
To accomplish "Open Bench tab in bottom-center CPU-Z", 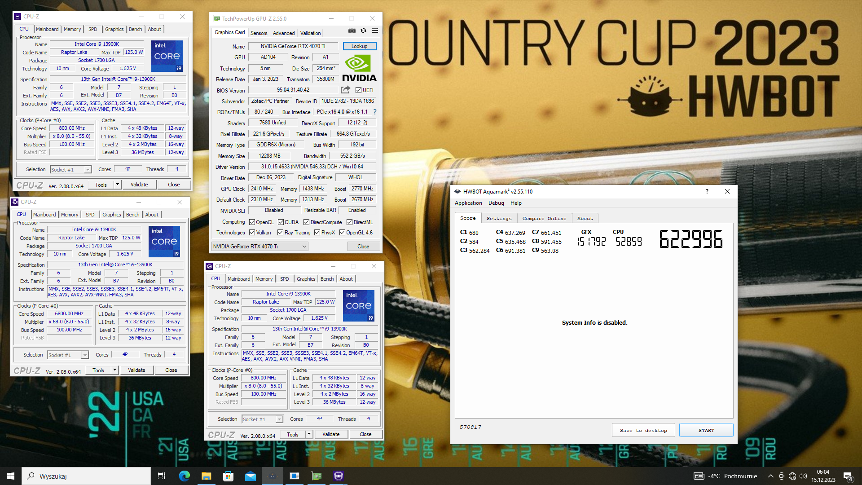I will click(327, 279).
